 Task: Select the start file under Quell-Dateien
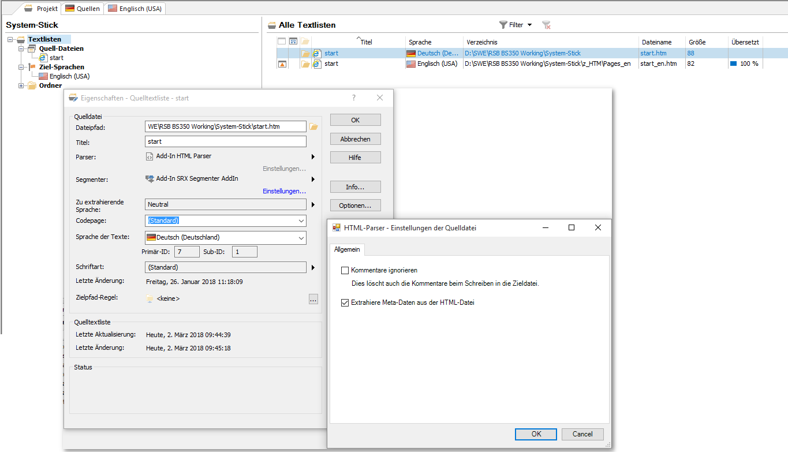coord(56,58)
